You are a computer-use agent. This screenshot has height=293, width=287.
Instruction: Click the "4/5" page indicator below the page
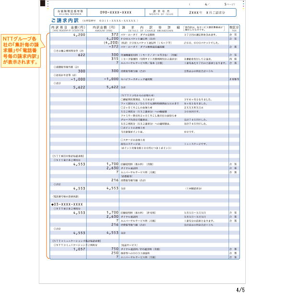point(241,290)
